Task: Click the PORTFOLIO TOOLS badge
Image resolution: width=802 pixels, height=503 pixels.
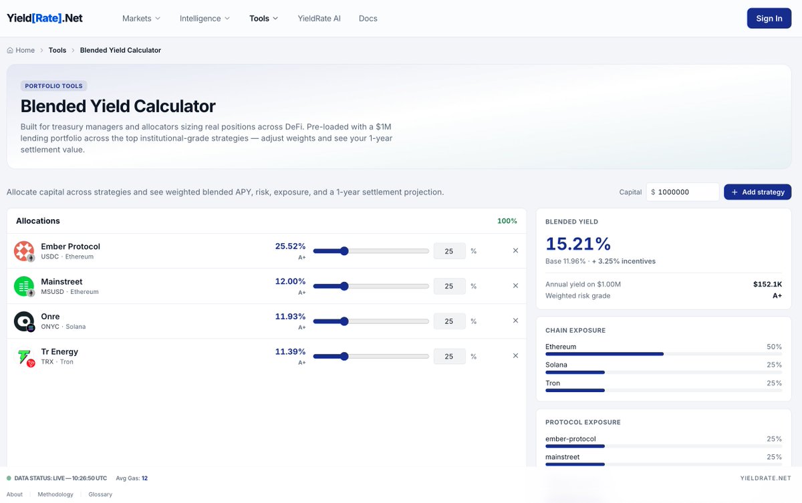Action: point(54,86)
